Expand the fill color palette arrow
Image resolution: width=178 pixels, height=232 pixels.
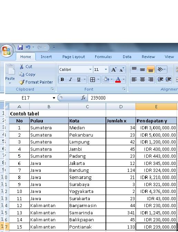(x=112, y=80)
